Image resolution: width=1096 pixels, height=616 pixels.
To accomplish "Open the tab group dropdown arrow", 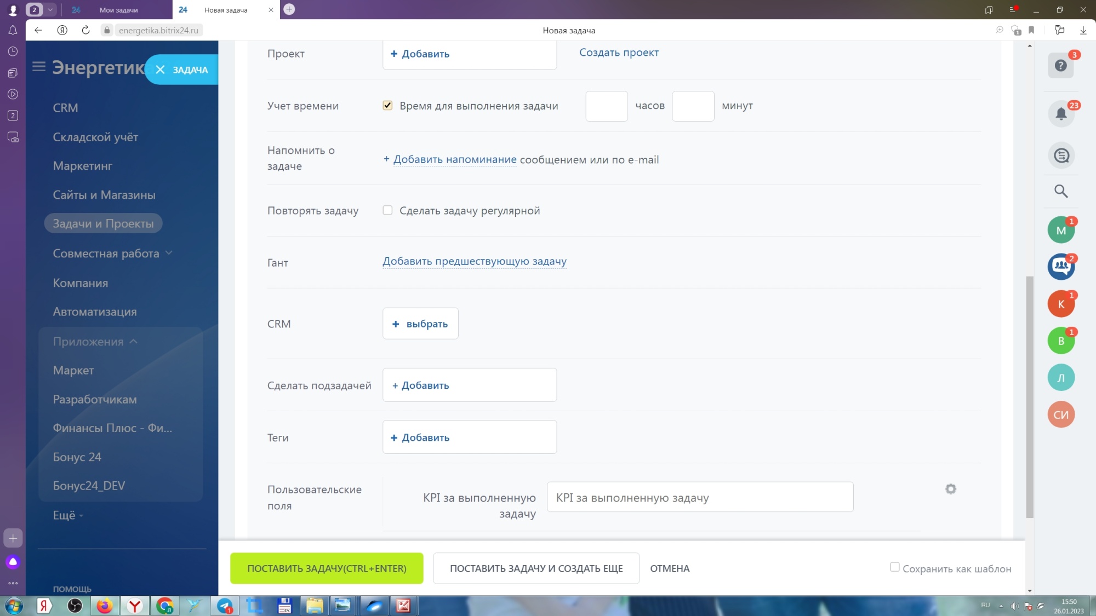I will (x=50, y=9).
